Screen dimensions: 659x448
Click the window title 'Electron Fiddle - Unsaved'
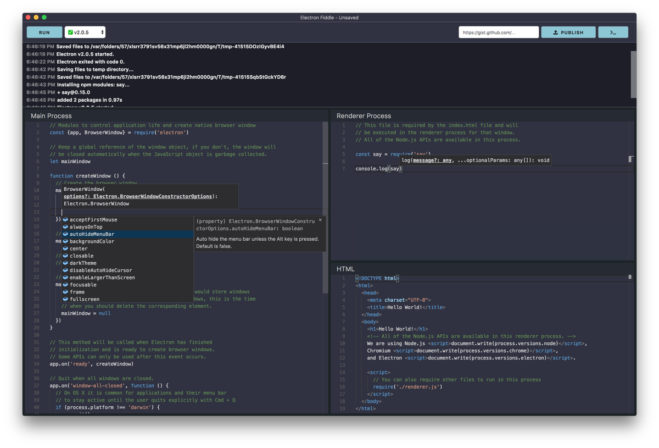329,18
